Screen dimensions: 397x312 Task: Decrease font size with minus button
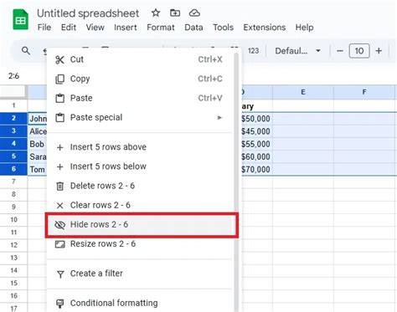pos(340,51)
